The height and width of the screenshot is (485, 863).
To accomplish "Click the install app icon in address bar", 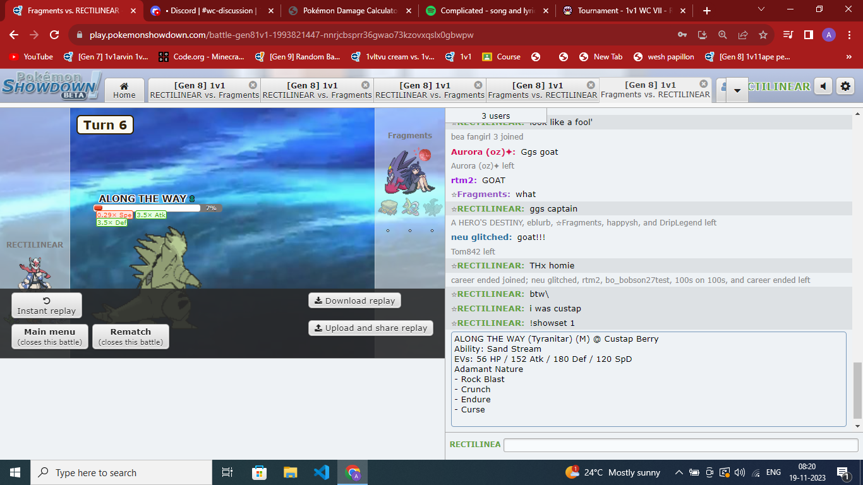I will (x=703, y=35).
